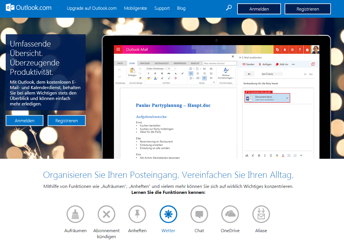Go to the Support page
344x245 pixels.
tap(162, 8)
